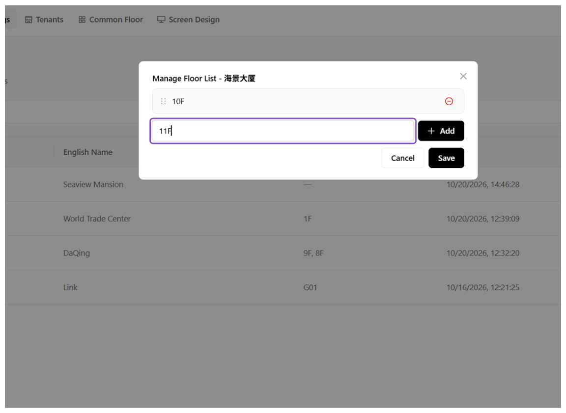Click the plus icon on Add button
Image resolution: width=566 pixels, height=413 pixels.
[x=431, y=131]
